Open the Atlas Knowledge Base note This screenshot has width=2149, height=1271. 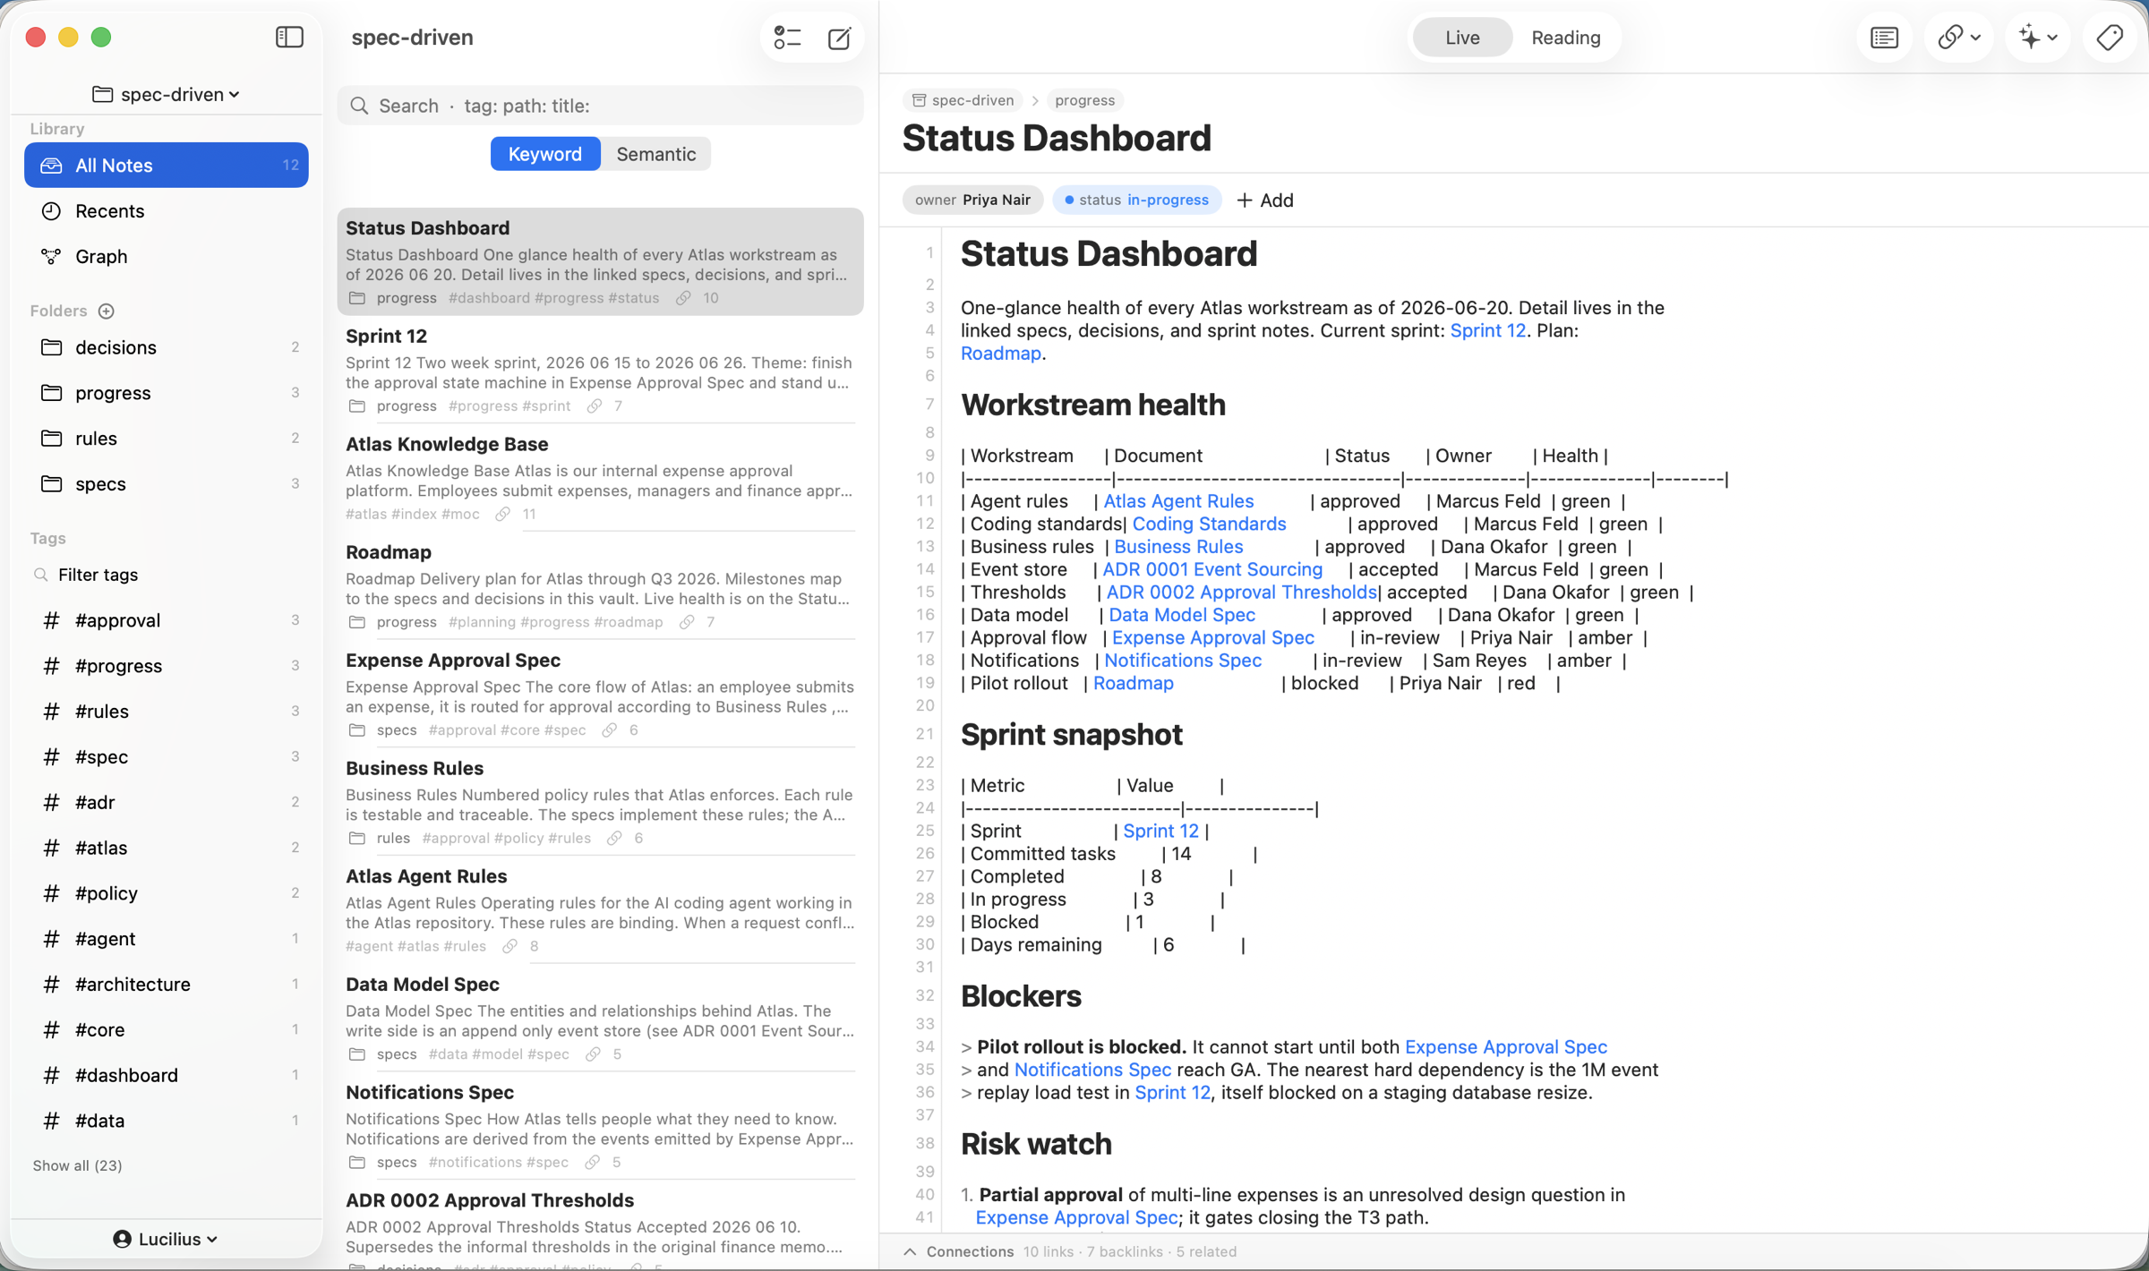[600, 478]
